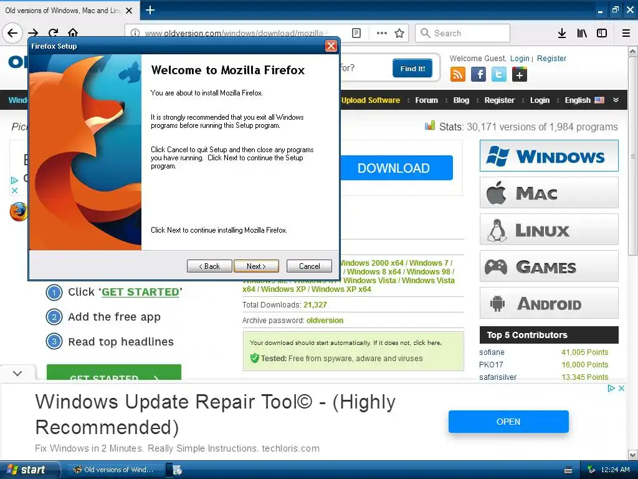Open contributor safarisilver profile
The width and height of the screenshot is (638, 479).
pos(498,377)
